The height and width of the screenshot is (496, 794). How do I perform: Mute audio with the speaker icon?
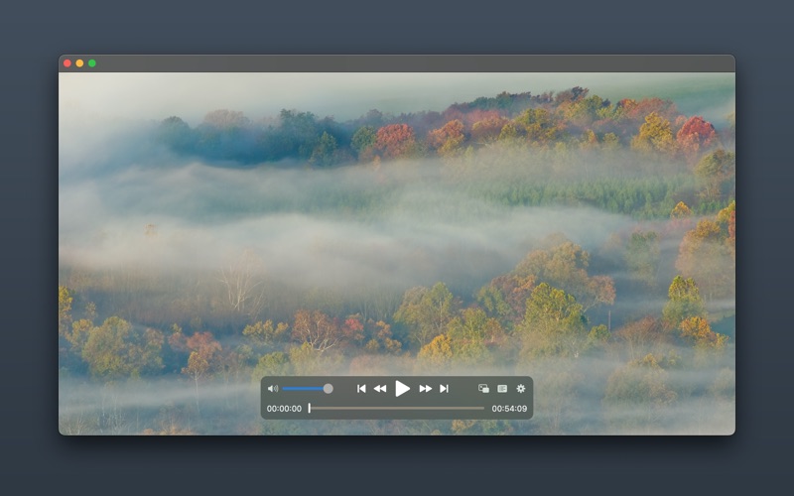tap(272, 389)
